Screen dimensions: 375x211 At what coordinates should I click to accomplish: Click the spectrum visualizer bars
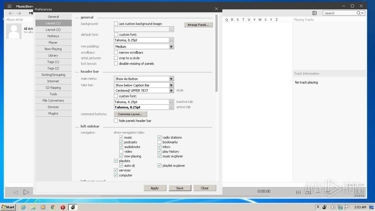coord(359,192)
